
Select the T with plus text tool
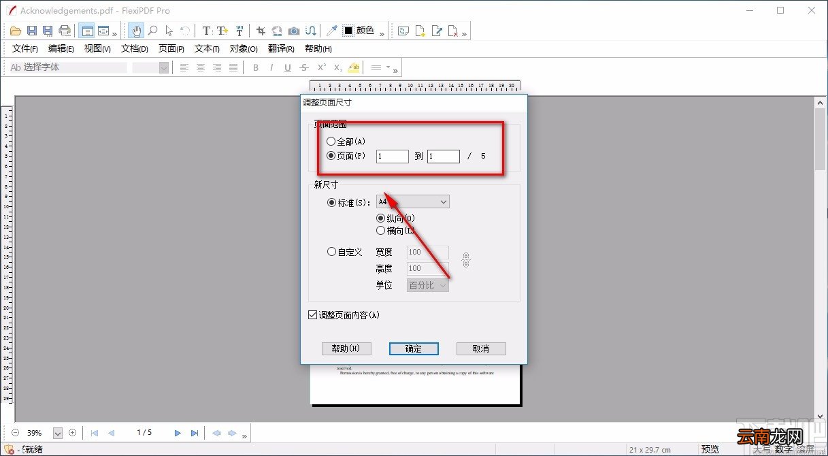222,31
